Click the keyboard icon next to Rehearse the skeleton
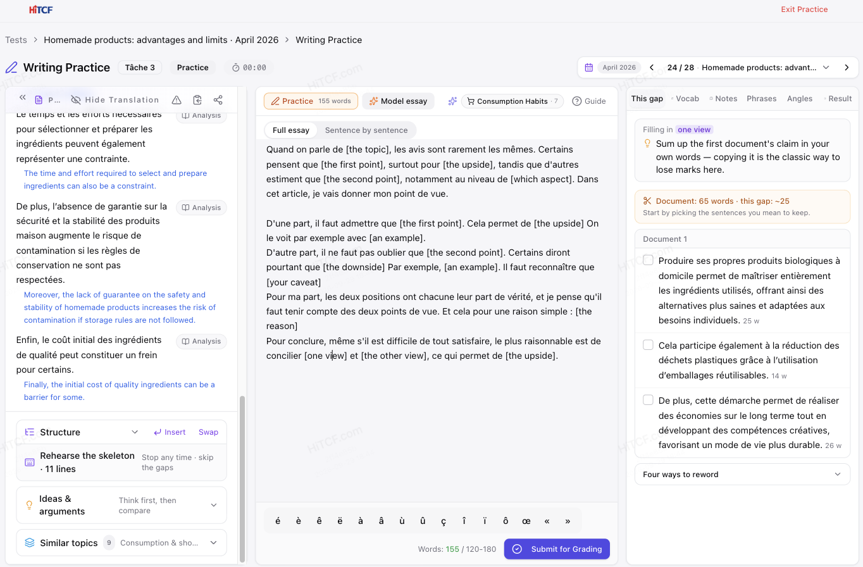 [30, 463]
